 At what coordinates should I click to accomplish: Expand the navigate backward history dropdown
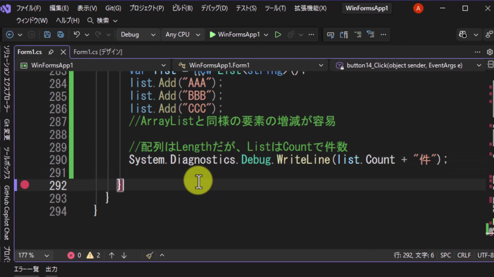click(20, 34)
